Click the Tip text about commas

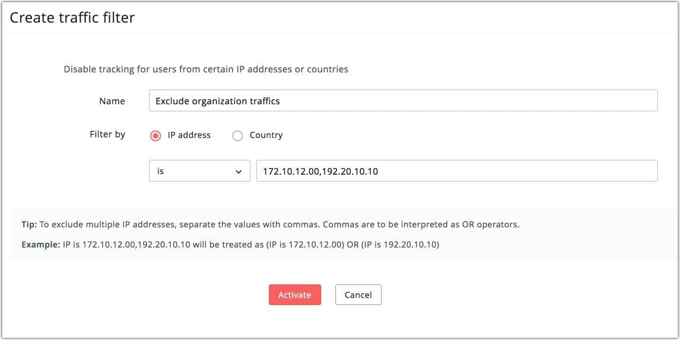click(270, 224)
